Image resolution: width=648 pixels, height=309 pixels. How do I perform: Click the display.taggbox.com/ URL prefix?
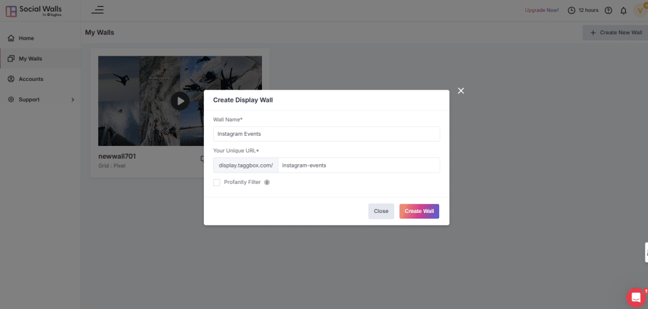[x=246, y=165]
